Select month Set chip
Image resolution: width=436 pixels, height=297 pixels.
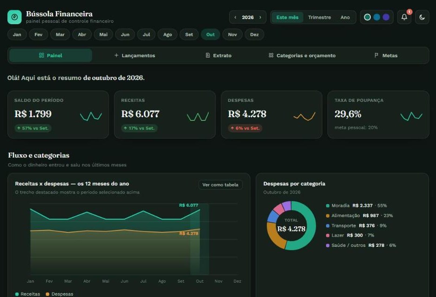(x=189, y=34)
